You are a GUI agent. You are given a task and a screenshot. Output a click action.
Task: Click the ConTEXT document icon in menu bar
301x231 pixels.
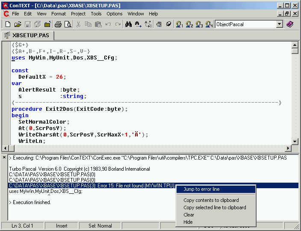click(6, 14)
